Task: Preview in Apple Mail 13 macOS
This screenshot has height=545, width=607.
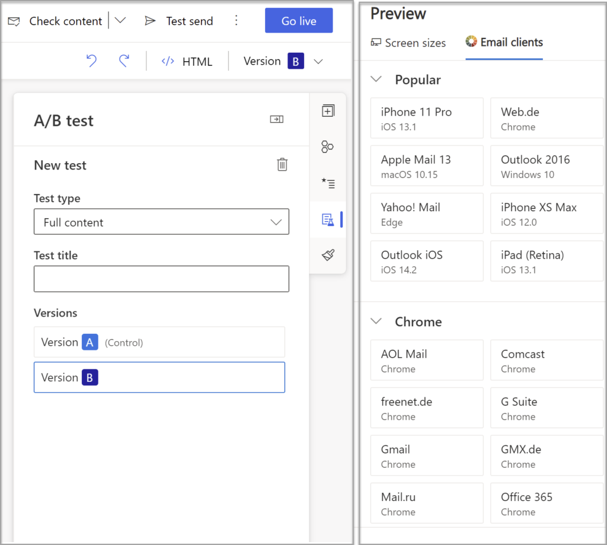Action: [x=427, y=166]
